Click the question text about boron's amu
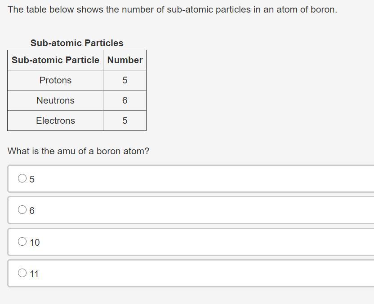Screen dimensions: 374x304 tap(78, 151)
